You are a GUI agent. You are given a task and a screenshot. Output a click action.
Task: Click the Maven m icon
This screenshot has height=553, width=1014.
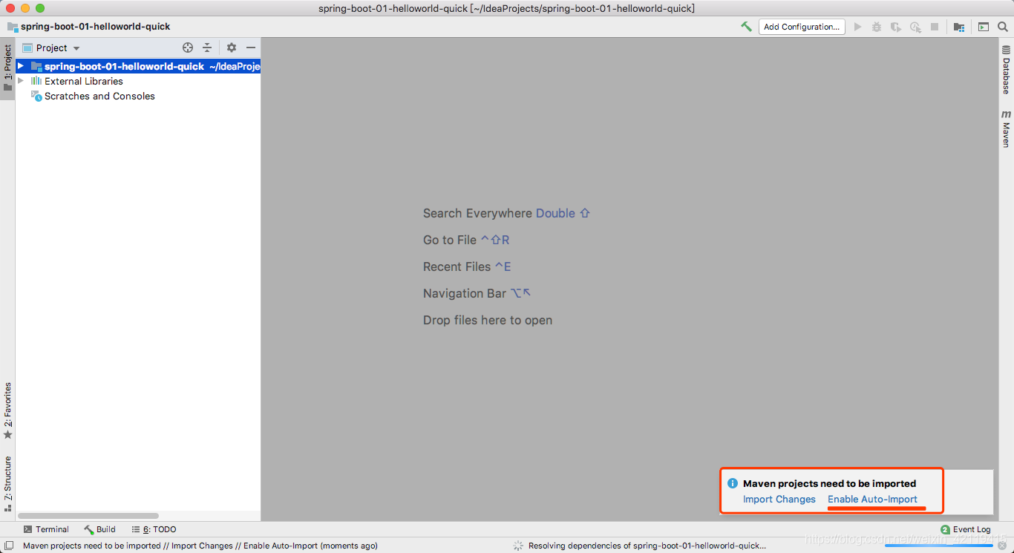click(1007, 114)
